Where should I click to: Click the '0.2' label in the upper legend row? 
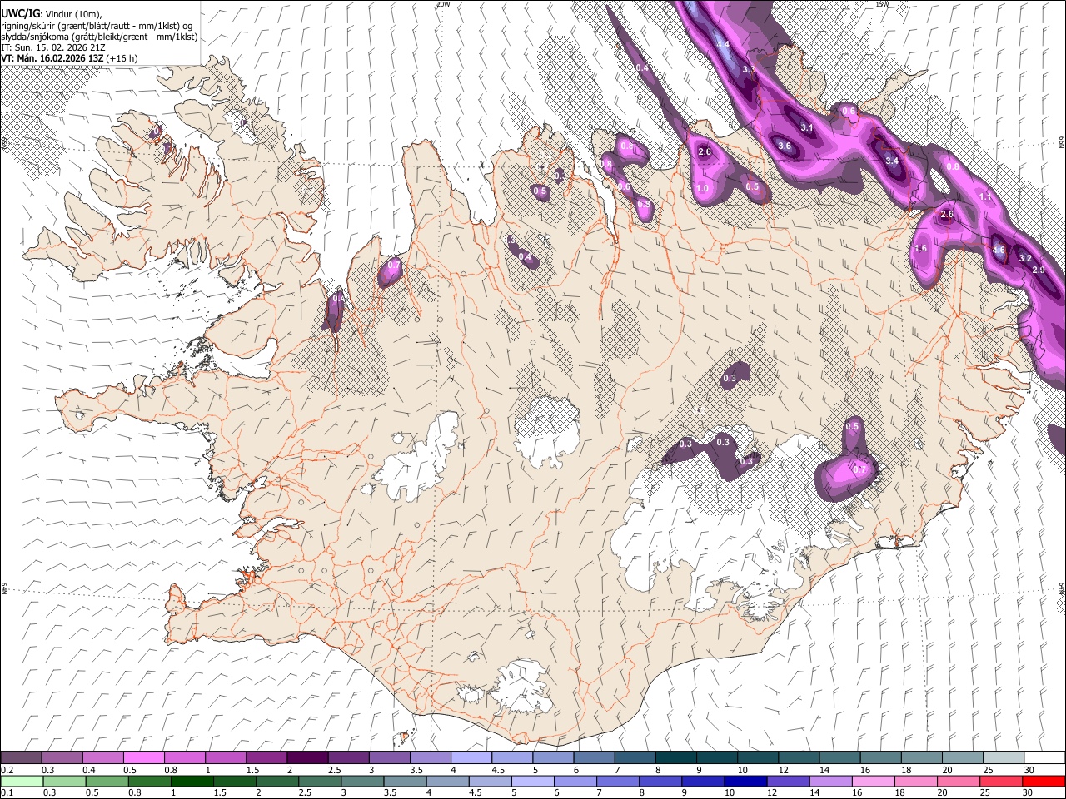coord(7,770)
